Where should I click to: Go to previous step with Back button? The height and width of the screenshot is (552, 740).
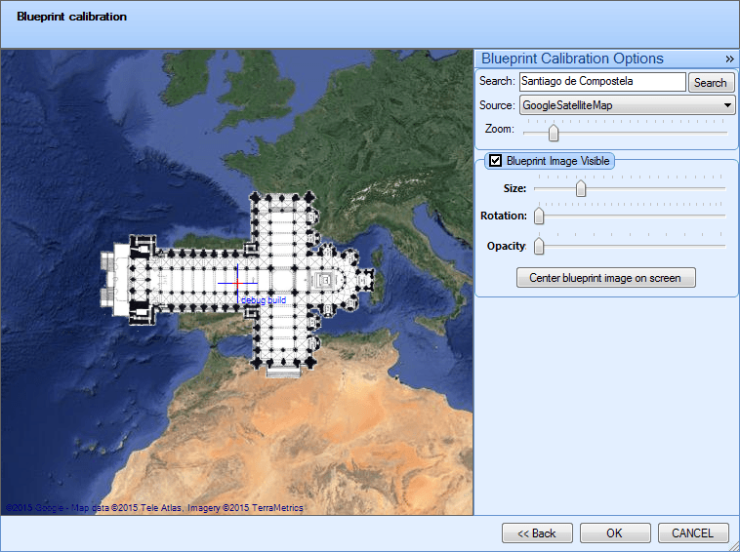pos(537,533)
